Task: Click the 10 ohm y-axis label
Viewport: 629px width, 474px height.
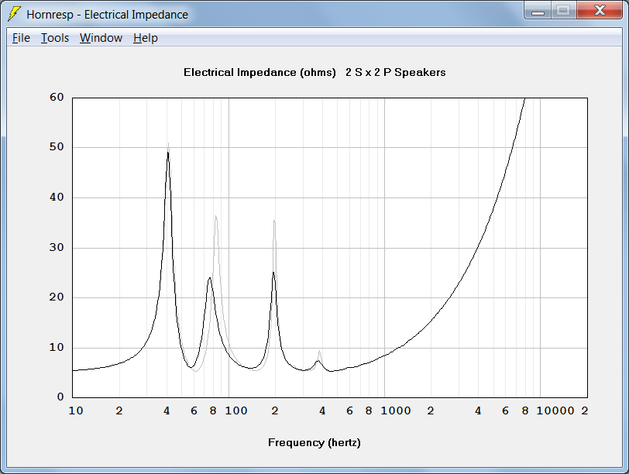Action: tap(57, 347)
